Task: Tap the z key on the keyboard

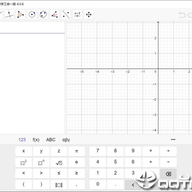Action: coord(59,151)
